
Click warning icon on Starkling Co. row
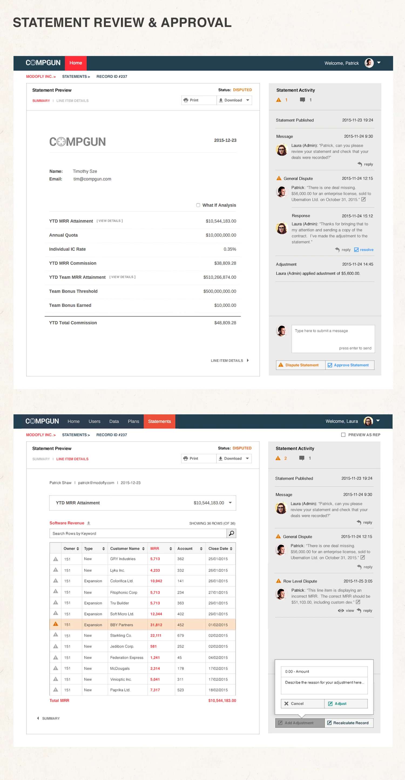click(56, 634)
